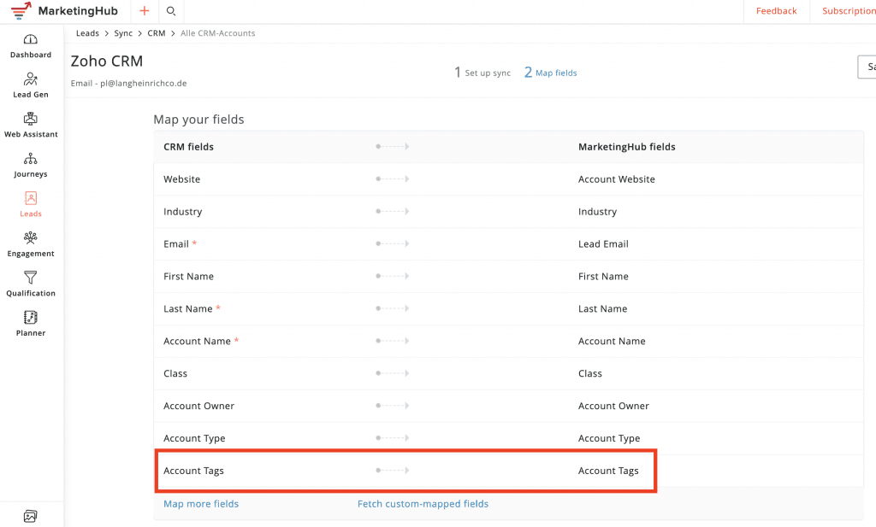Click the mapping arrow in the Class row
Image resolution: width=876 pixels, height=527 pixels.
coord(392,373)
